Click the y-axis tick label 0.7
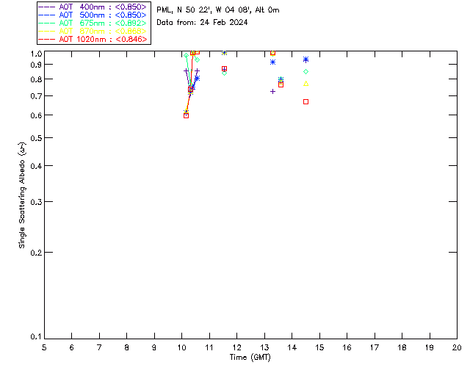470x376 pixels. tap(36, 96)
